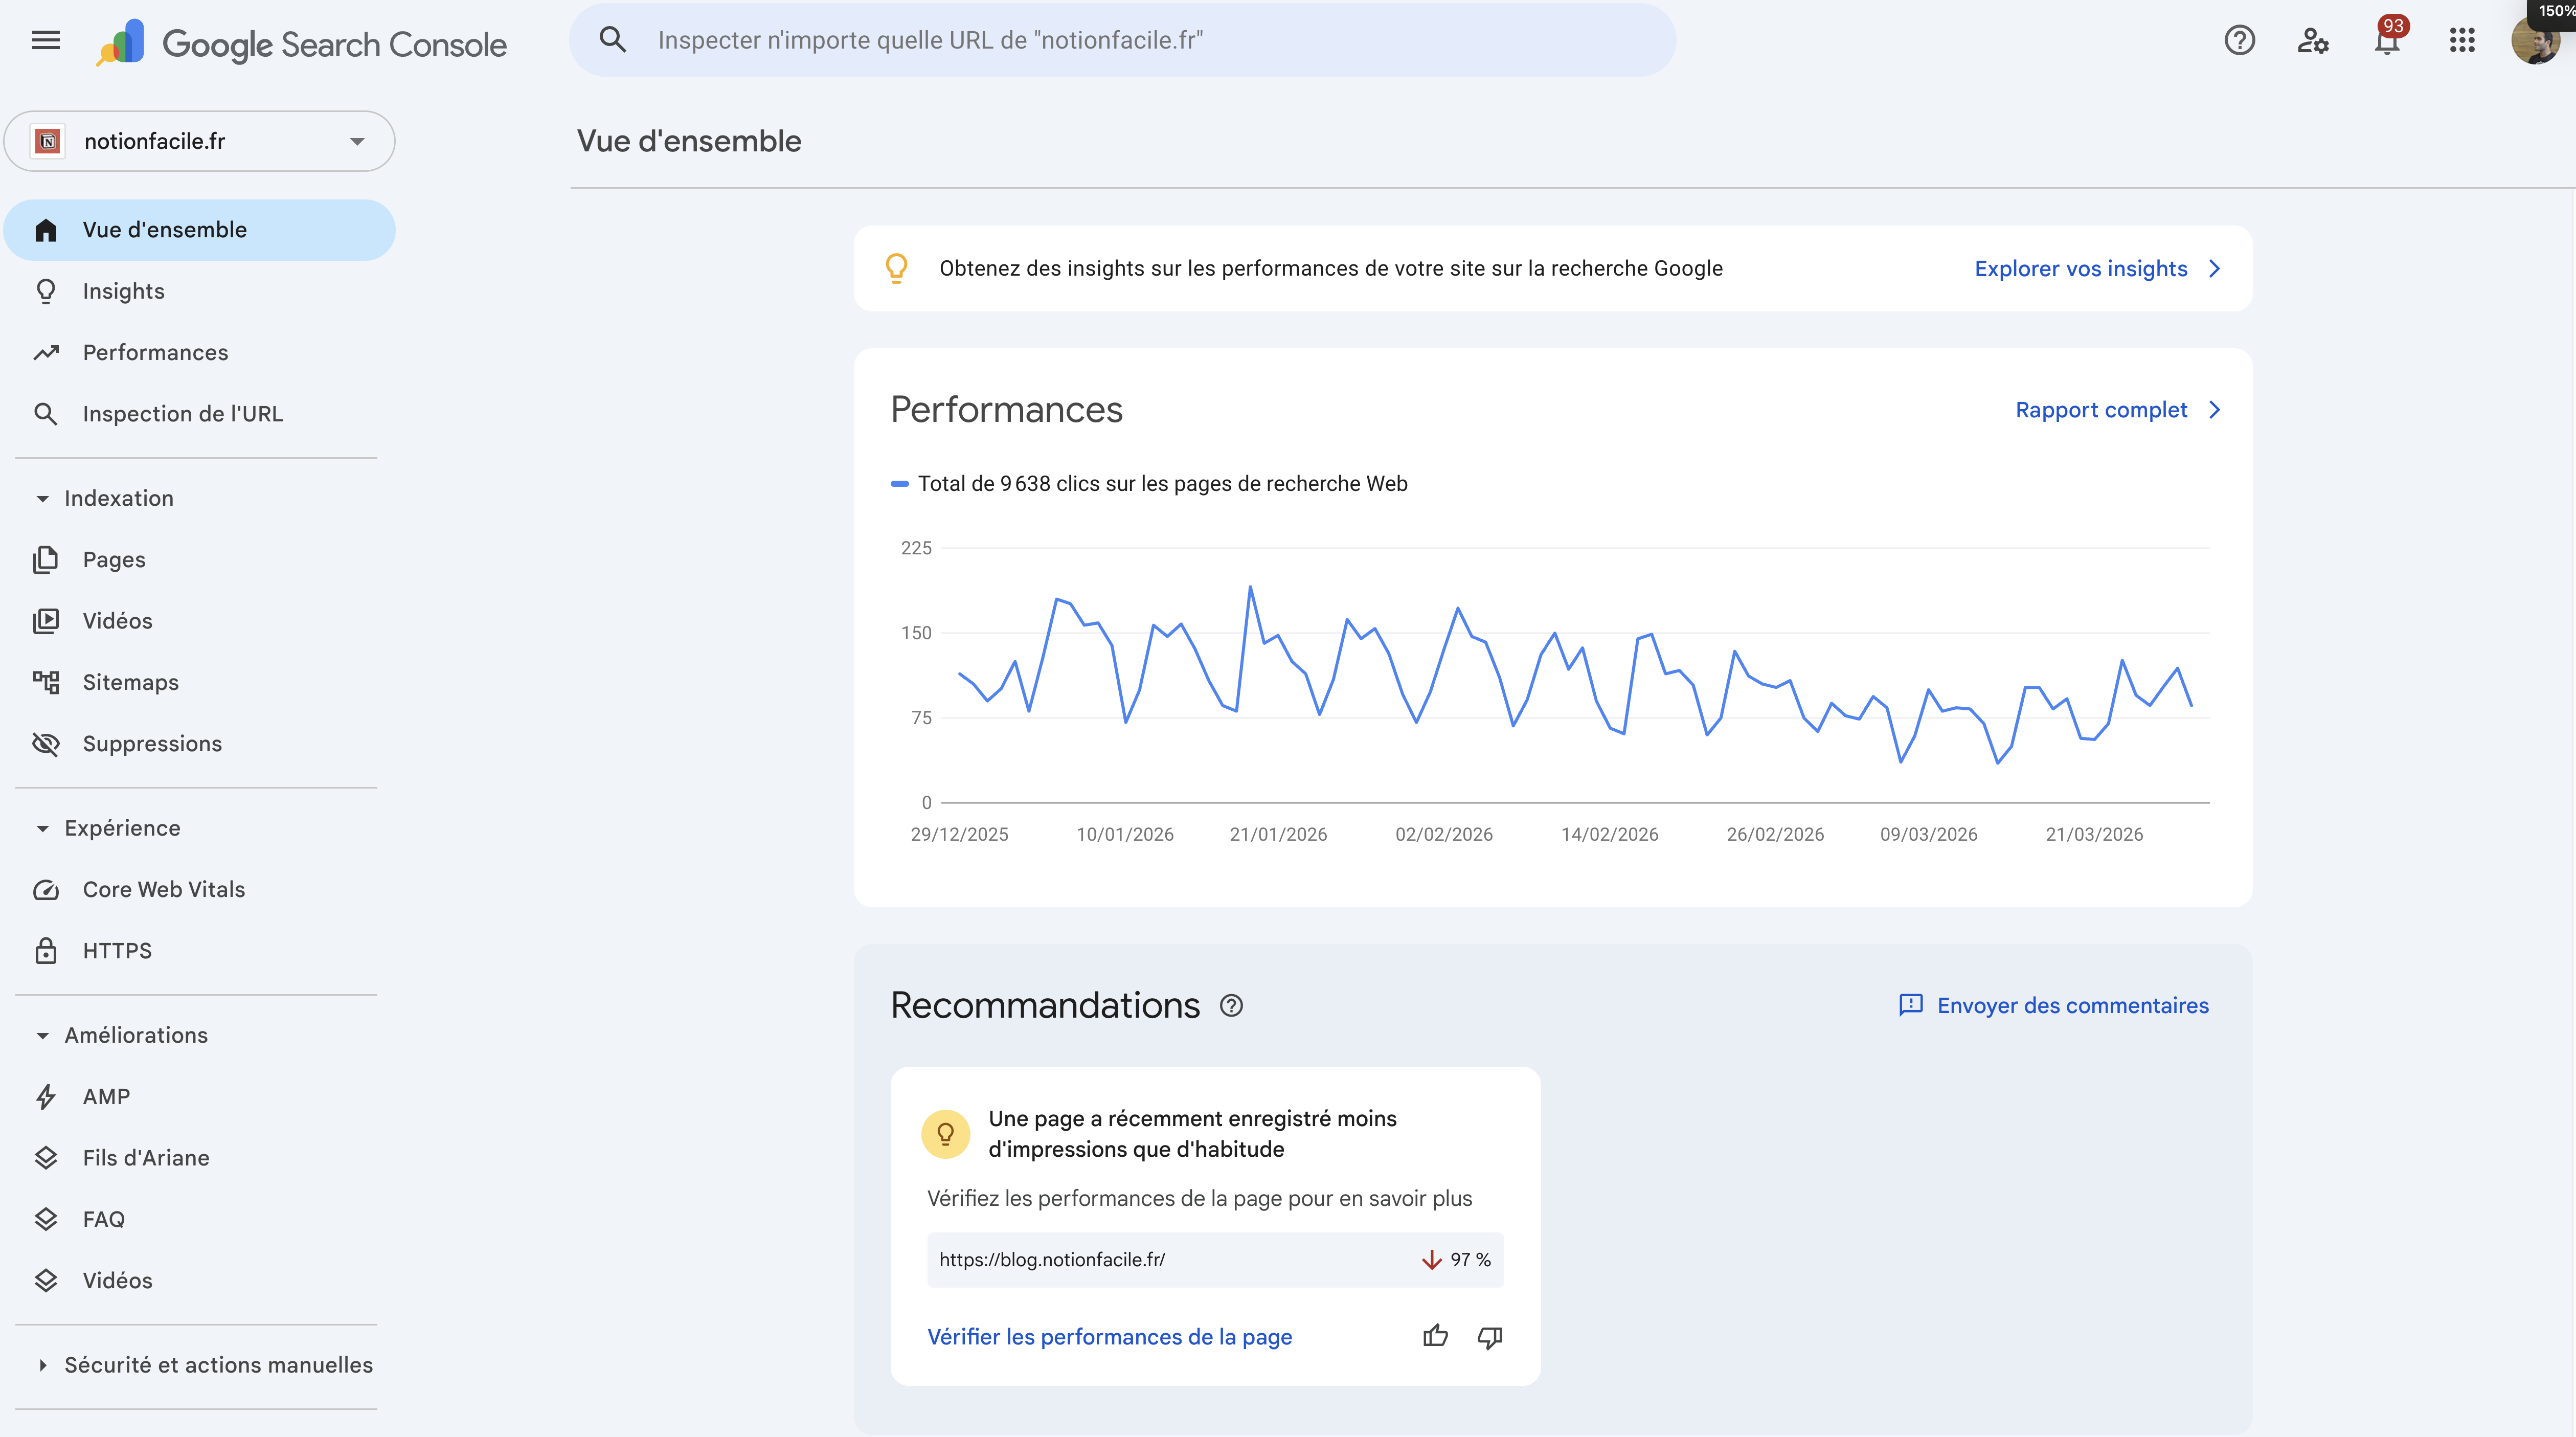
Task: Click the clicks line chart in Performances
Action: [1575, 675]
